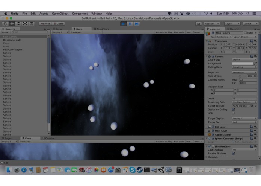Open the Tag MainCamera dropdown
261x186 pixels.
(224, 37)
